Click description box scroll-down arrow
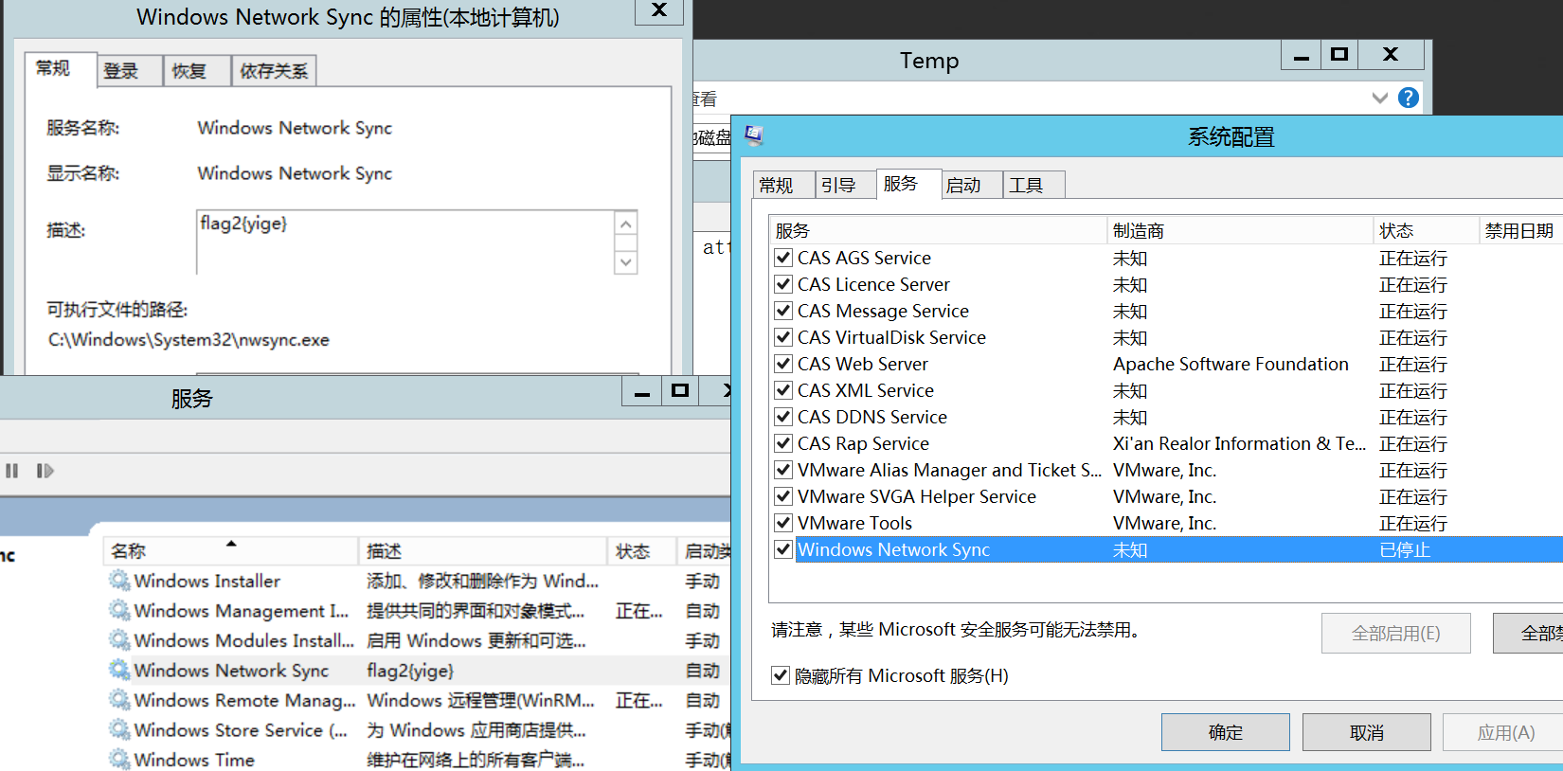 [x=625, y=261]
